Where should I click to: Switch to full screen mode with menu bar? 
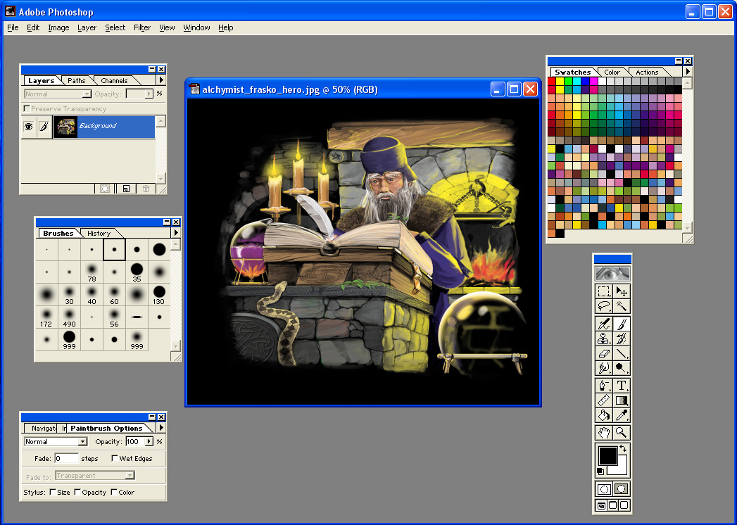[x=612, y=506]
